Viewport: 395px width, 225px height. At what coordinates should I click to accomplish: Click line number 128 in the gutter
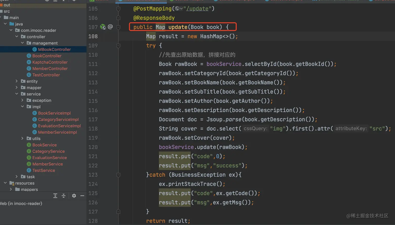(x=93, y=221)
